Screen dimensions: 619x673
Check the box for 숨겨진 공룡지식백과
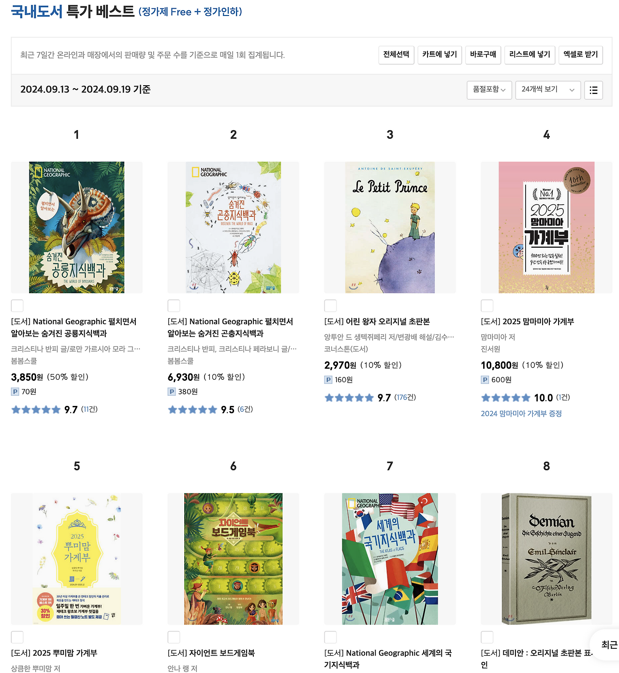click(x=17, y=306)
